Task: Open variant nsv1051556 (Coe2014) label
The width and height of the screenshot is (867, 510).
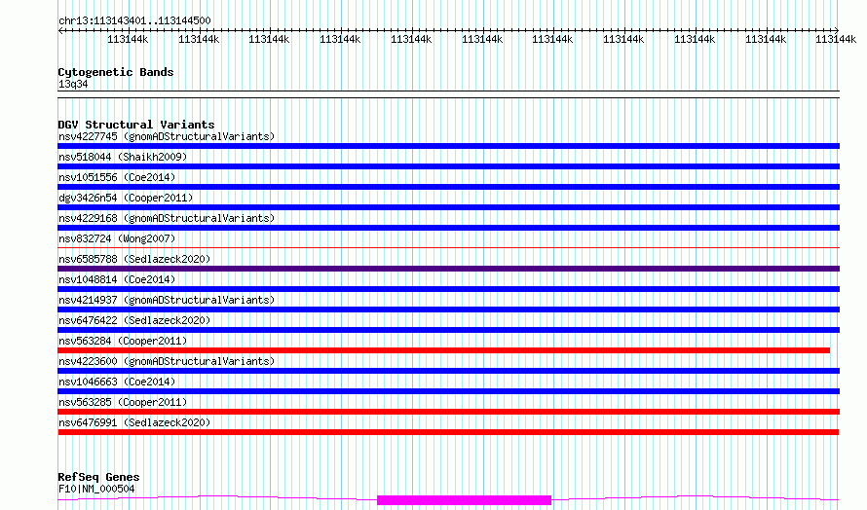Action: pyautogui.click(x=117, y=177)
